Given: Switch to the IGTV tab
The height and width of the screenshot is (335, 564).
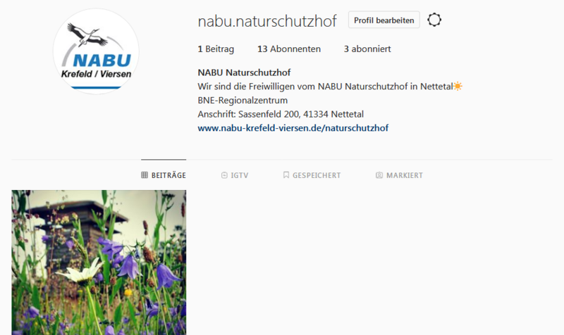Looking at the screenshot, I should click(235, 175).
